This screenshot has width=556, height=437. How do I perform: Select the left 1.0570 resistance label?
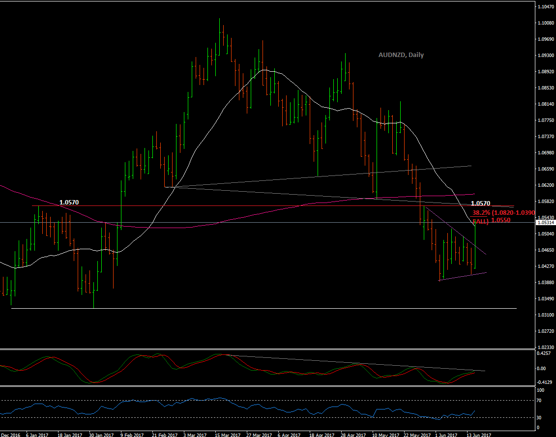(x=69, y=202)
